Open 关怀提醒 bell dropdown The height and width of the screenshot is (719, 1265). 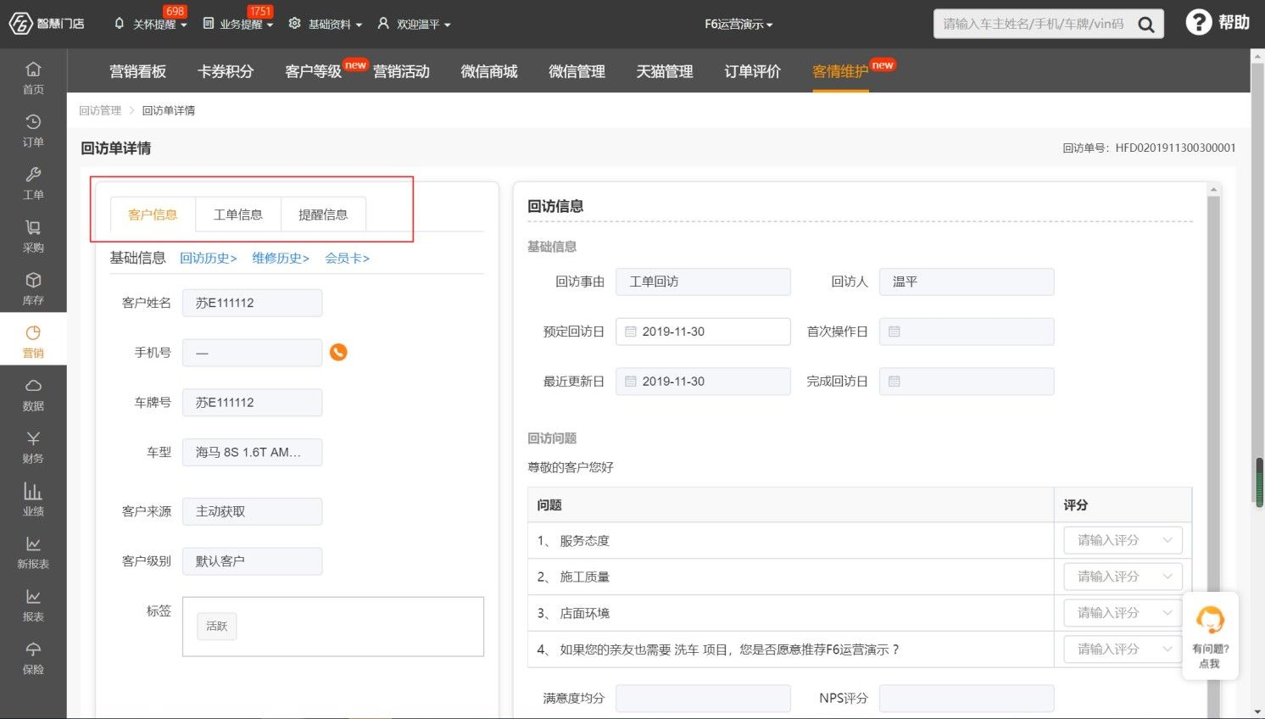point(150,24)
